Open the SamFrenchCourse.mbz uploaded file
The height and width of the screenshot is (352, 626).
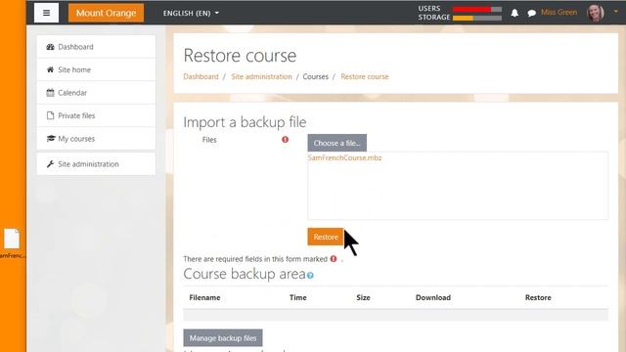coord(344,157)
